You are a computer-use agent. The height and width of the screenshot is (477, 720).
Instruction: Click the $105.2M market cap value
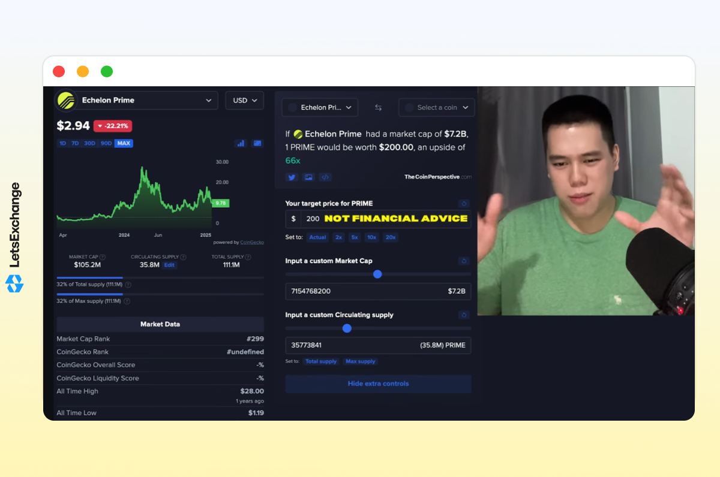click(x=88, y=265)
